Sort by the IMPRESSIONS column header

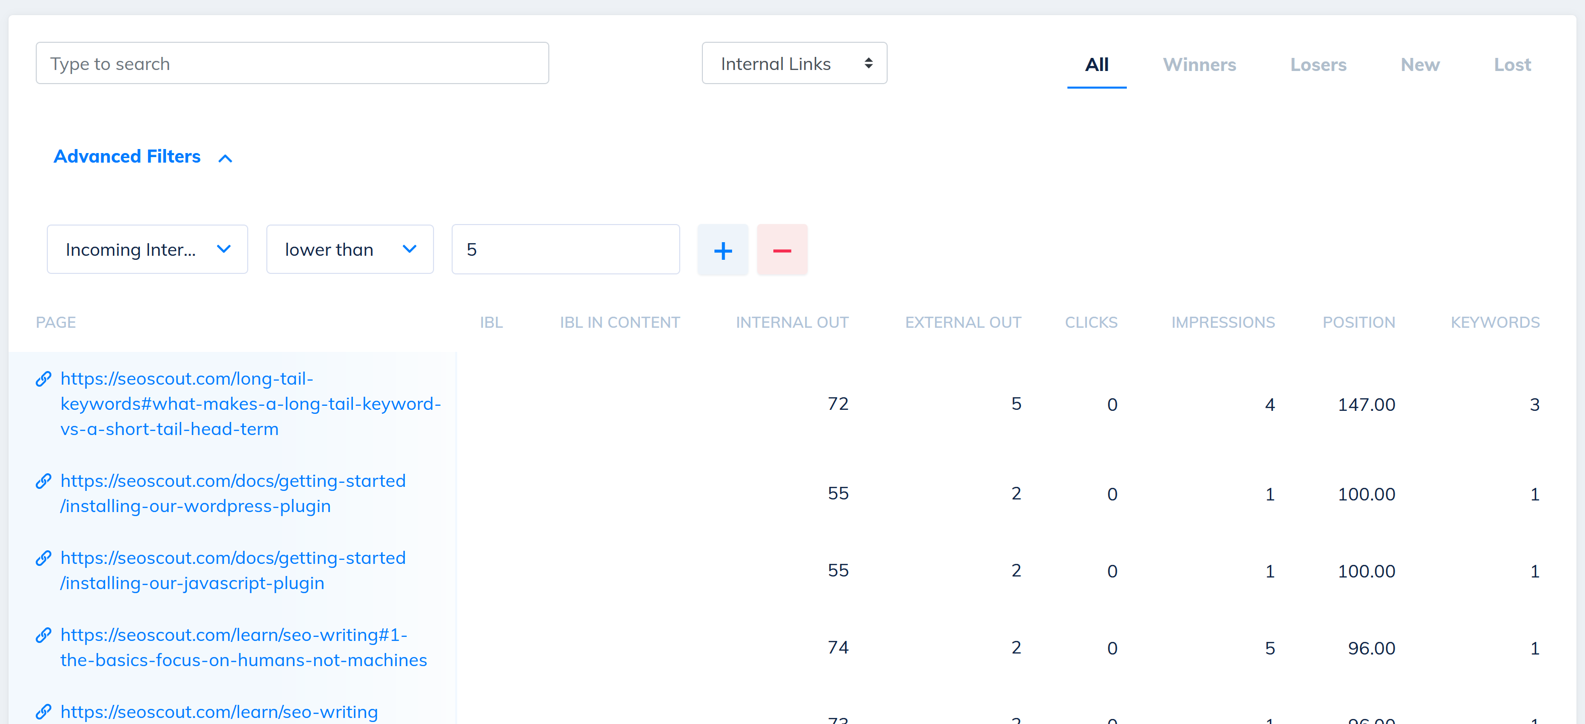click(1222, 322)
